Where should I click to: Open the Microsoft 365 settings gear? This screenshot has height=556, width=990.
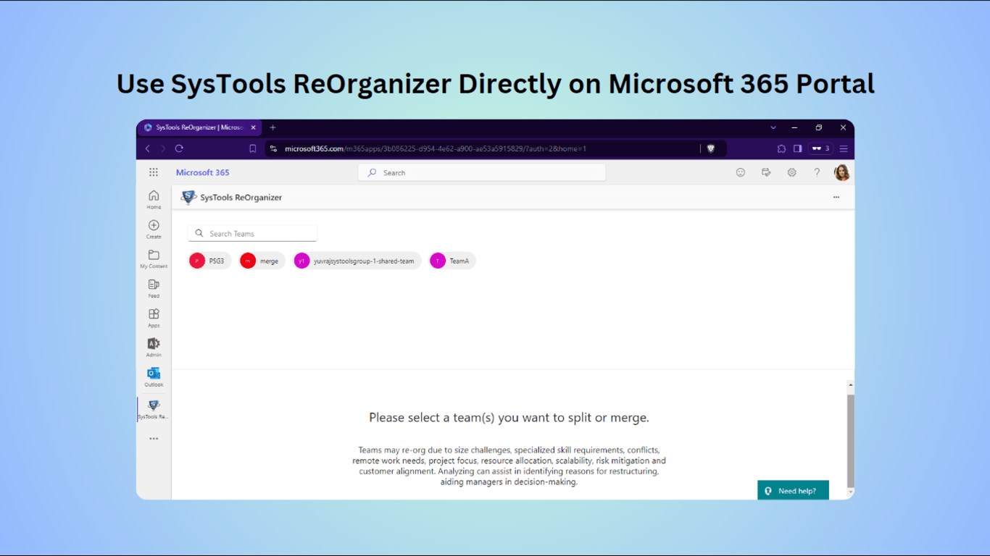click(791, 172)
